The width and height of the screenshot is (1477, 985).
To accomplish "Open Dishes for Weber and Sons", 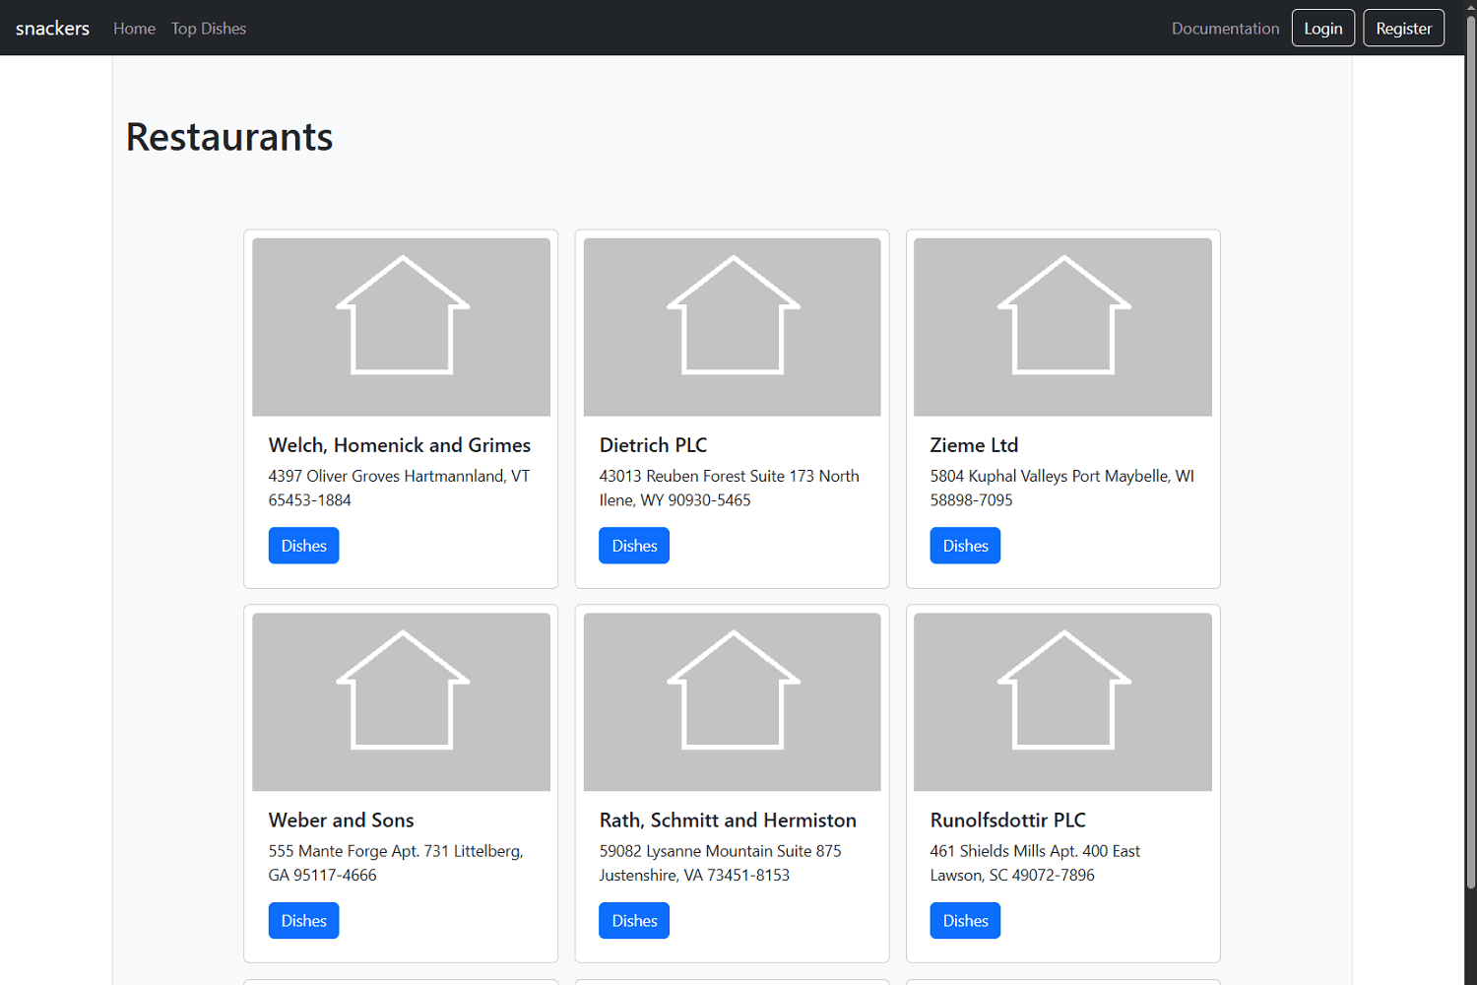I will click(x=303, y=921).
